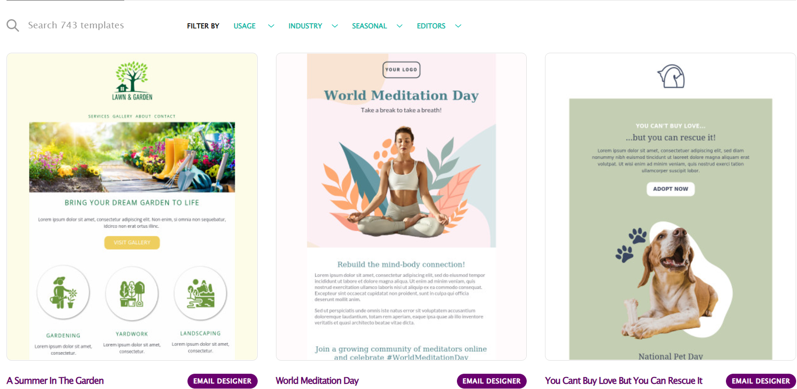
Task: Select the Gardening circle icon
Action: pyautogui.click(x=63, y=292)
